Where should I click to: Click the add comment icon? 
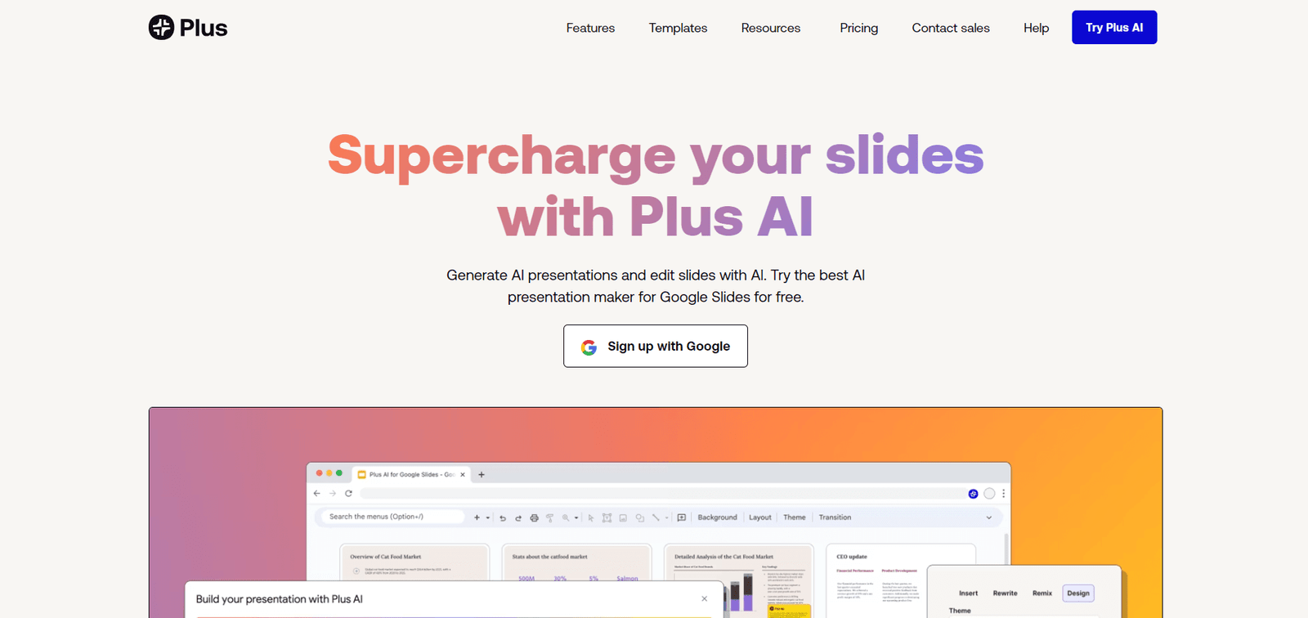(682, 517)
